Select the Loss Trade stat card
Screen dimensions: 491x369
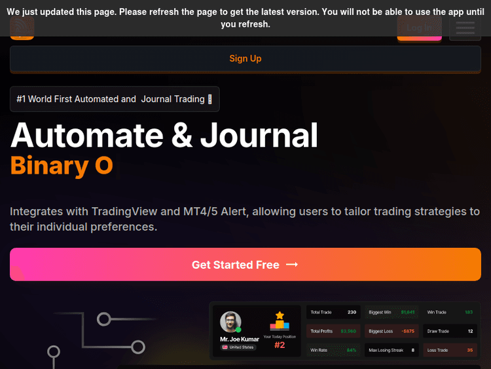(450, 350)
